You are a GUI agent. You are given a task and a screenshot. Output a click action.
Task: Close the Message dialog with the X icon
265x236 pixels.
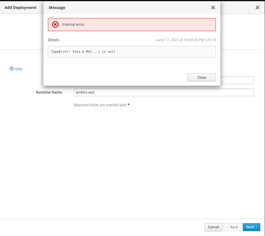point(213,8)
